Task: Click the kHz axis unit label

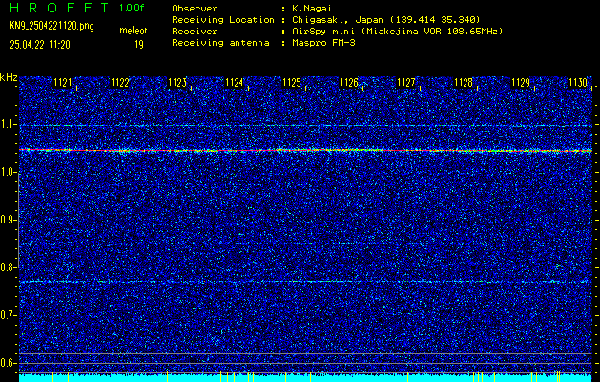Action: 9,77
